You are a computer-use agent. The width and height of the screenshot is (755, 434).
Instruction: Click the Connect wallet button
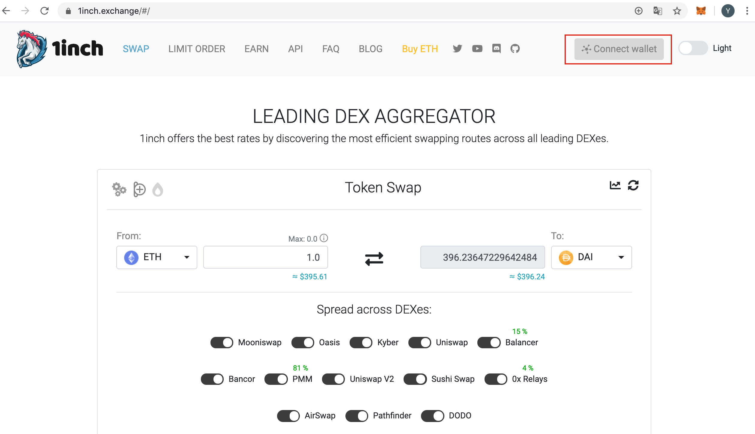click(x=619, y=49)
